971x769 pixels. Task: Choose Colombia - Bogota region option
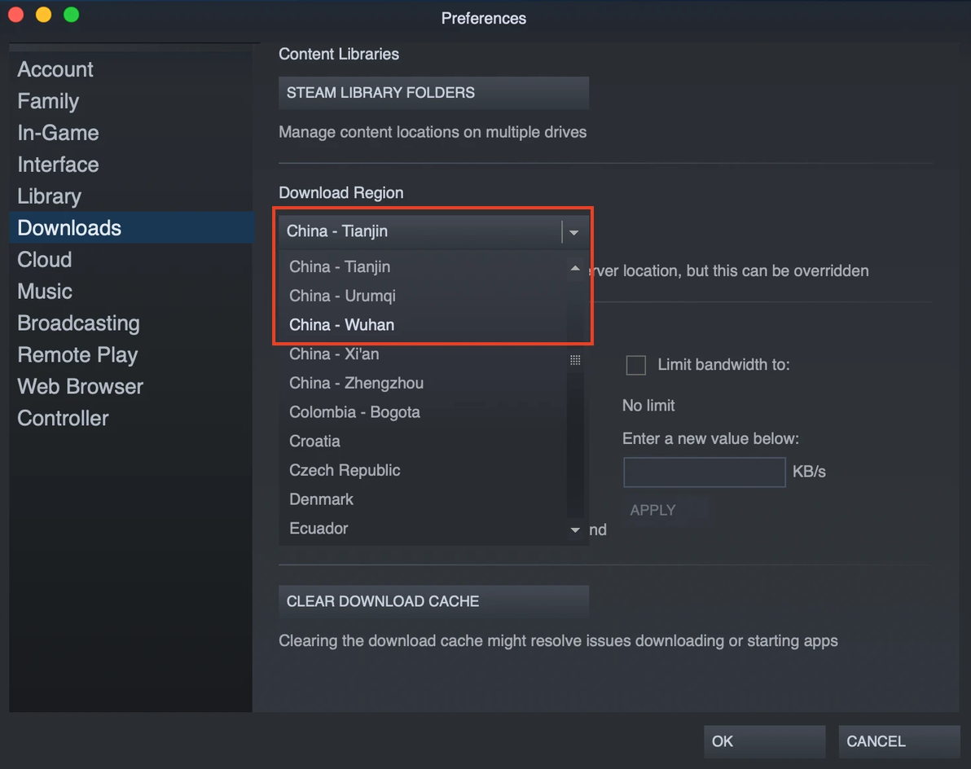point(354,412)
